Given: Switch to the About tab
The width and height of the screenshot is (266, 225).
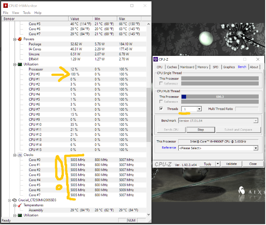Looking at the screenshot, I should pos(254,67).
